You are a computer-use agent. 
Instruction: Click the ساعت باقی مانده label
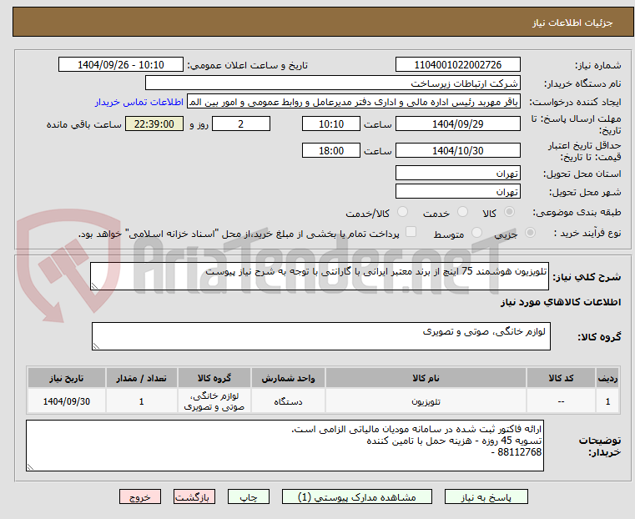coord(83,124)
